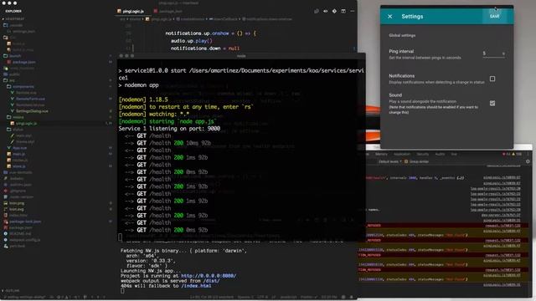The image size is (536, 301).
Task: Open package.json under the launch folder
Action: (24, 62)
